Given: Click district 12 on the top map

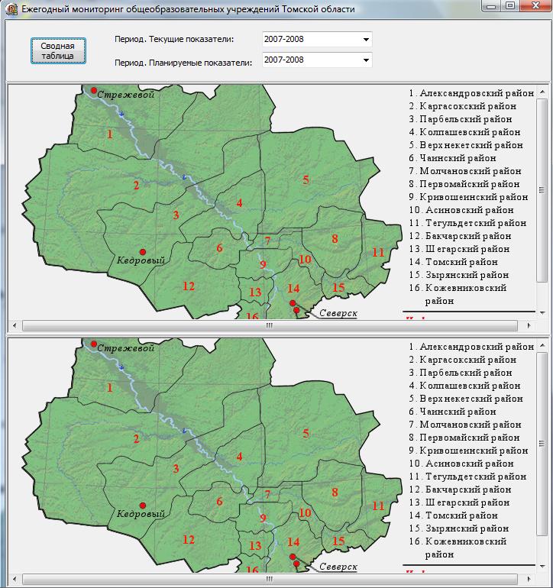Looking at the screenshot, I should (x=189, y=286).
